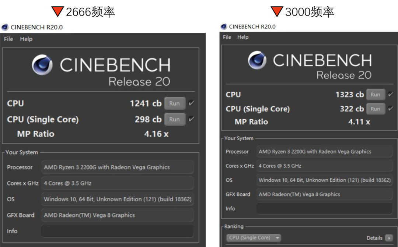Toggle CPU checkbox in 2666 window
Image resolution: width=398 pixels, height=247 pixels.
point(192,103)
